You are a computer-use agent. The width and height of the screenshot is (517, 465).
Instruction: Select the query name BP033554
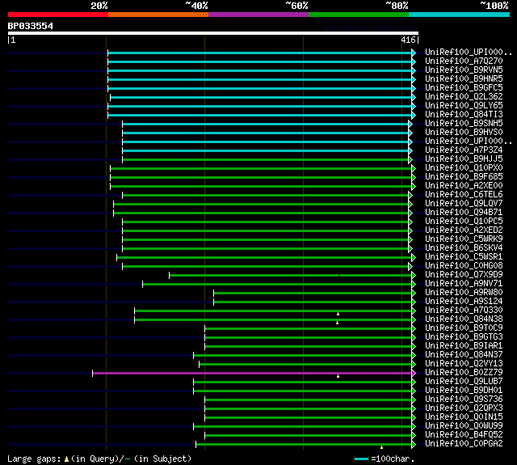point(31,26)
